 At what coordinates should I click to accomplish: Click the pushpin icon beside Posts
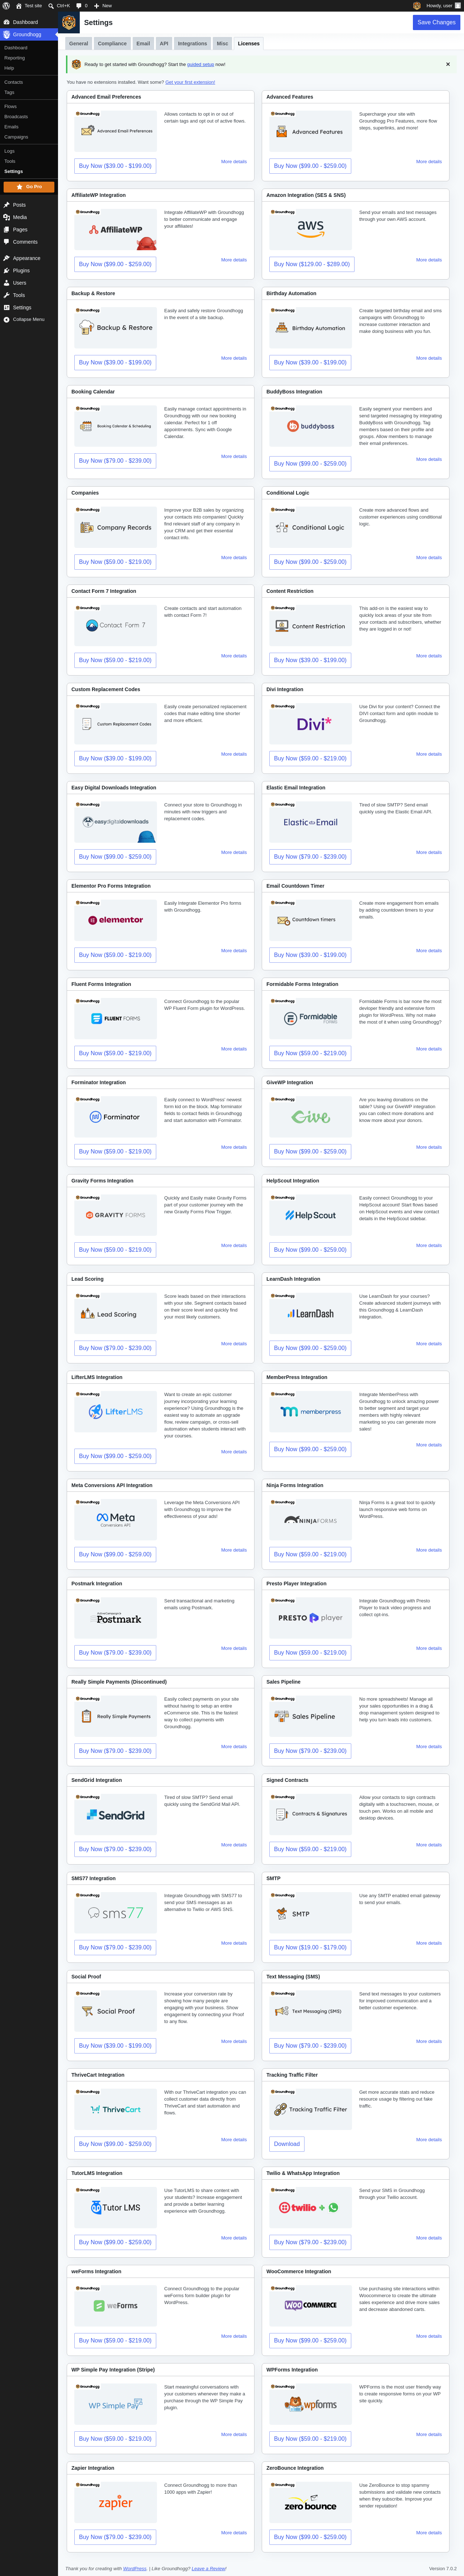[x=7, y=205]
